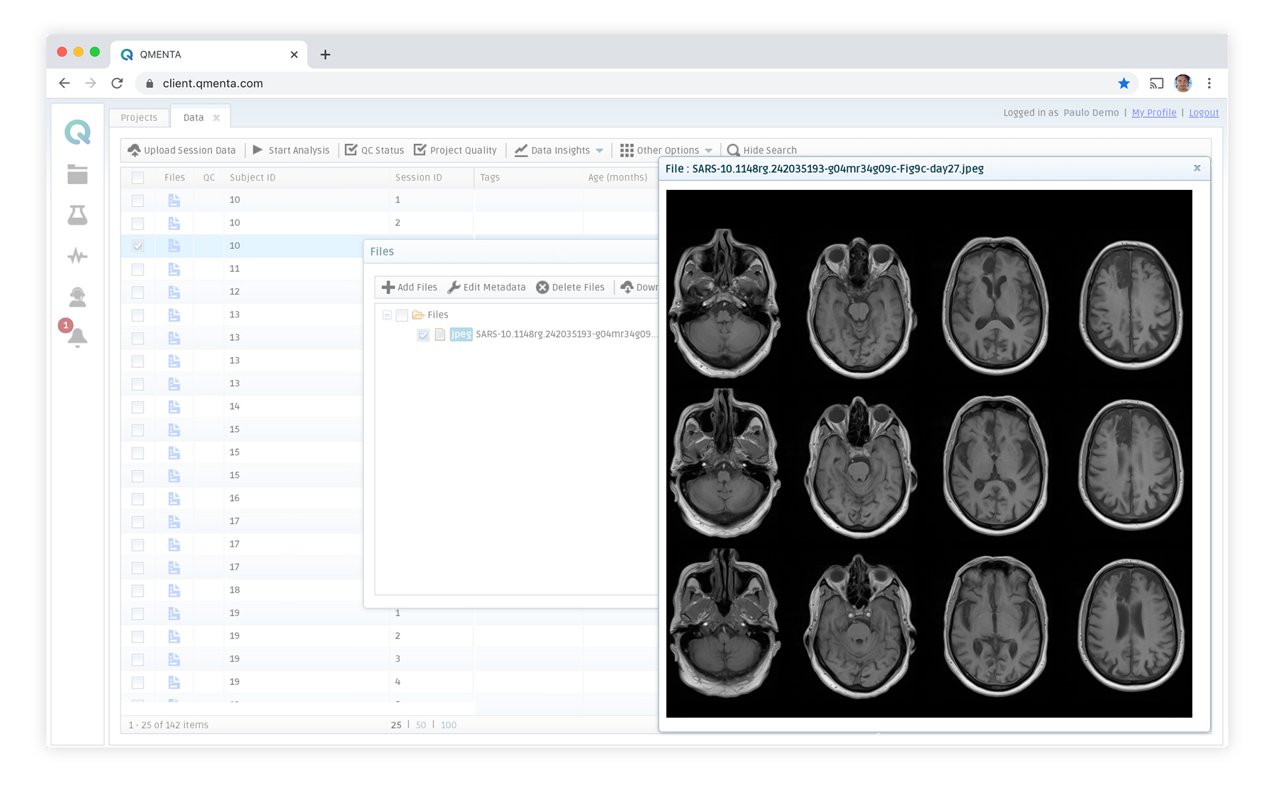Image resolution: width=1276 pixels, height=797 pixels.
Task: Check the subject 14 row checkbox
Action: pos(138,407)
